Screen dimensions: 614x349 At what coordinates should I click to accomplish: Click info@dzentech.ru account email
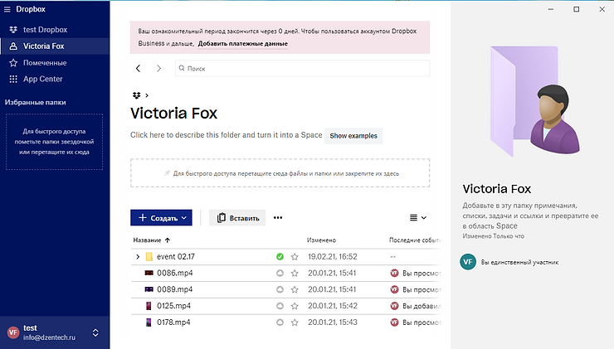(x=49, y=337)
